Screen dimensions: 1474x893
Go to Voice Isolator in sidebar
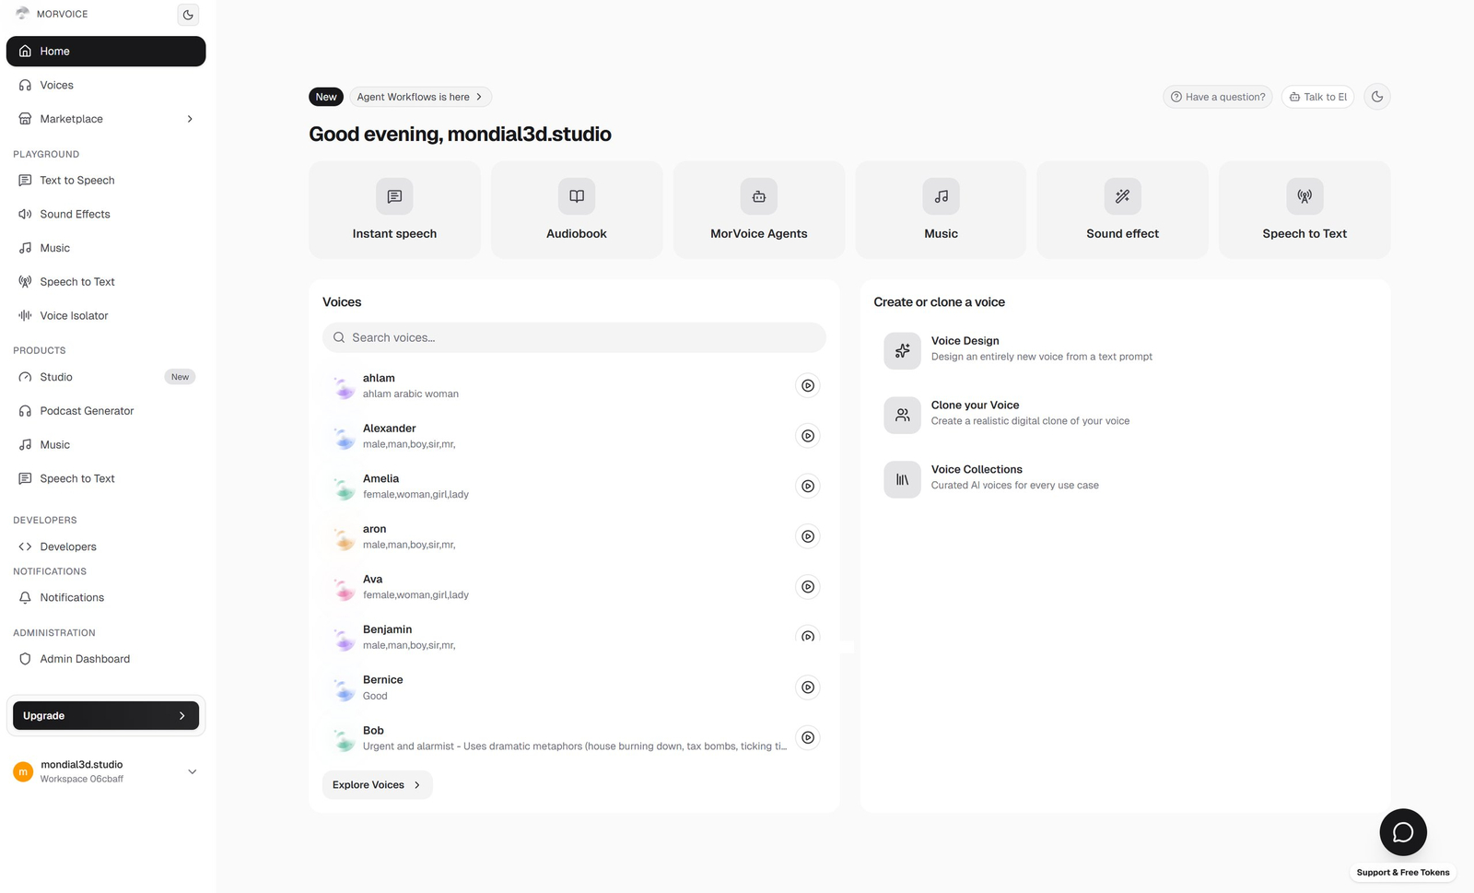[x=74, y=316]
